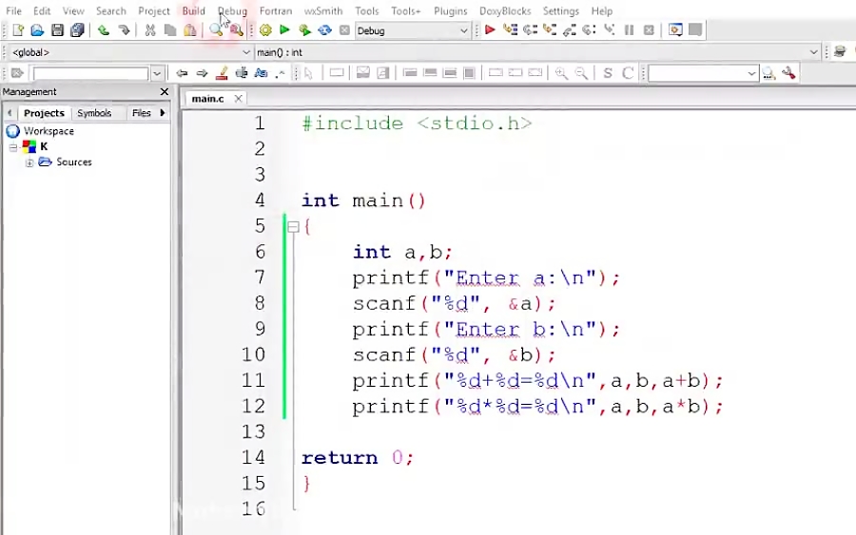Click the search text input field
Viewport: 856px width, 535px height.
90,73
